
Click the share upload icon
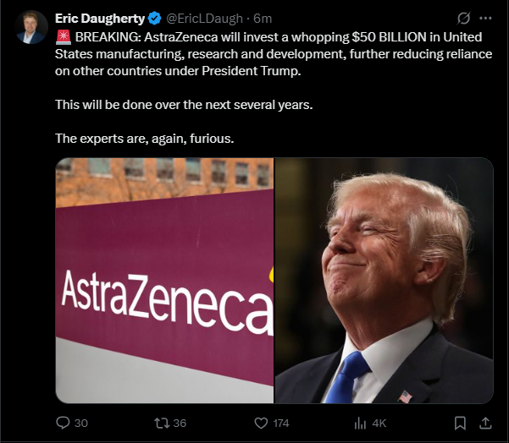[x=485, y=423]
